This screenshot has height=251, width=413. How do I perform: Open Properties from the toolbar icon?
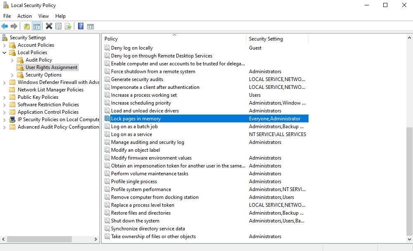point(59,26)
